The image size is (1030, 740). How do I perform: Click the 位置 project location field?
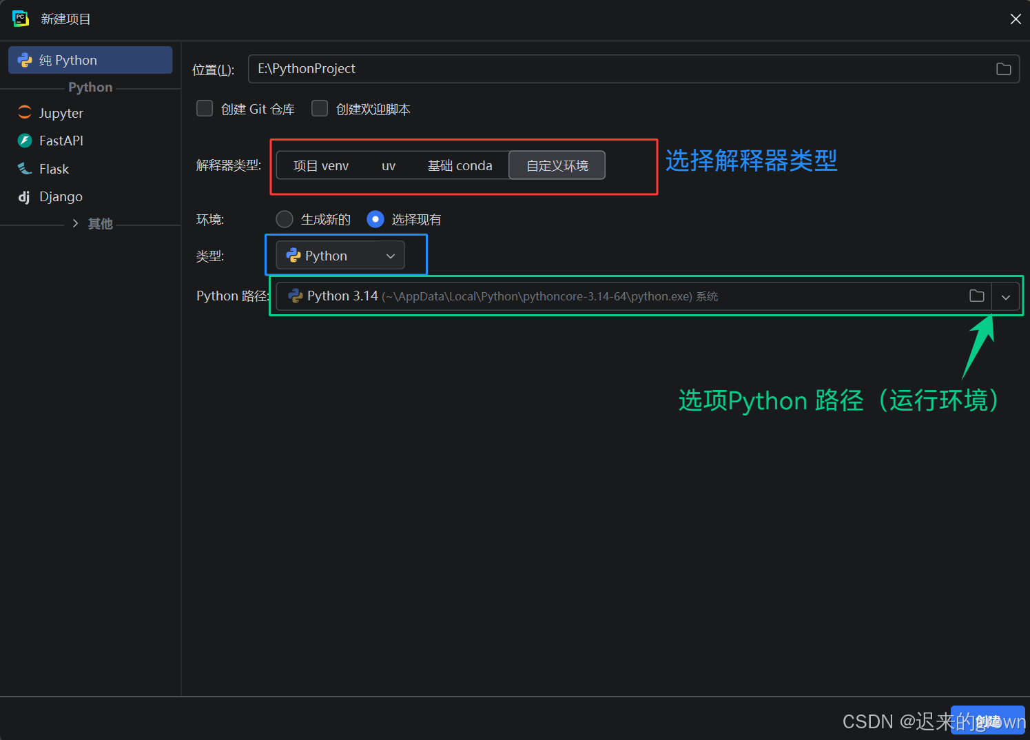[x=633, y=69]
